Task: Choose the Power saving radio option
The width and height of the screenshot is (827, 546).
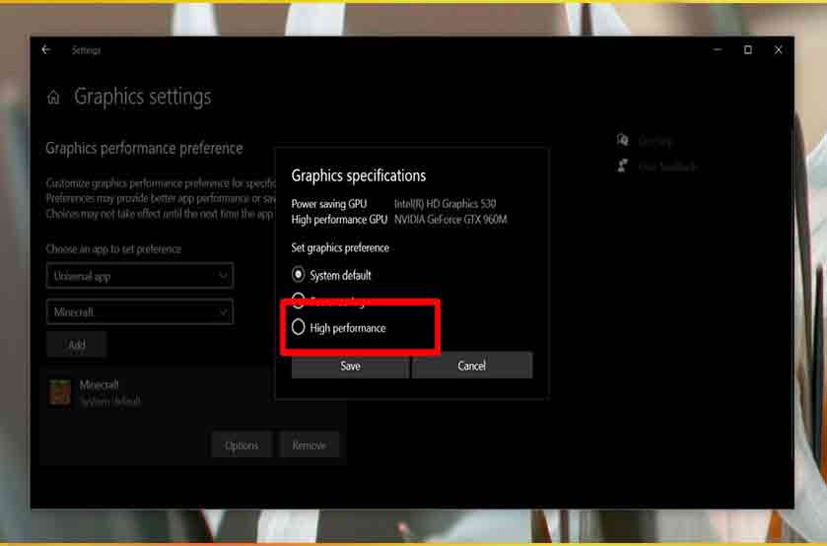Action: (298, 301)
